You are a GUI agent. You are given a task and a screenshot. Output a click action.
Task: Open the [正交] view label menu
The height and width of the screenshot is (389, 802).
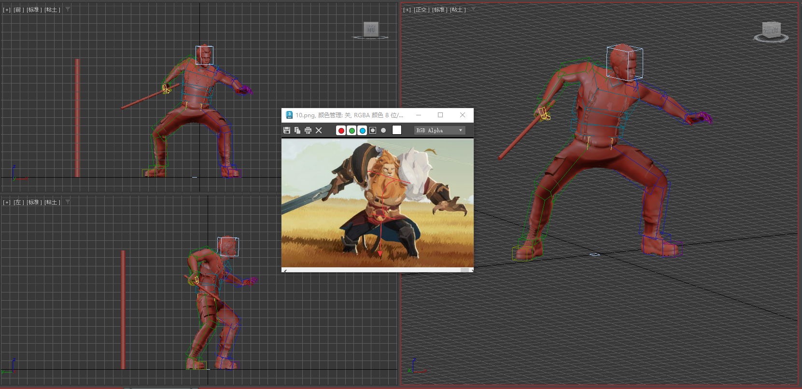(422, 10)
